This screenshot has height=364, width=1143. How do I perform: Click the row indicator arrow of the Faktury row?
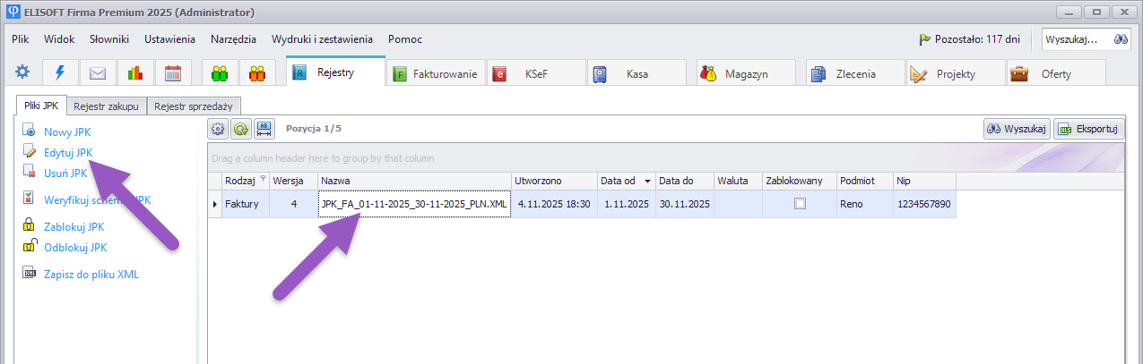coord(214,204)
